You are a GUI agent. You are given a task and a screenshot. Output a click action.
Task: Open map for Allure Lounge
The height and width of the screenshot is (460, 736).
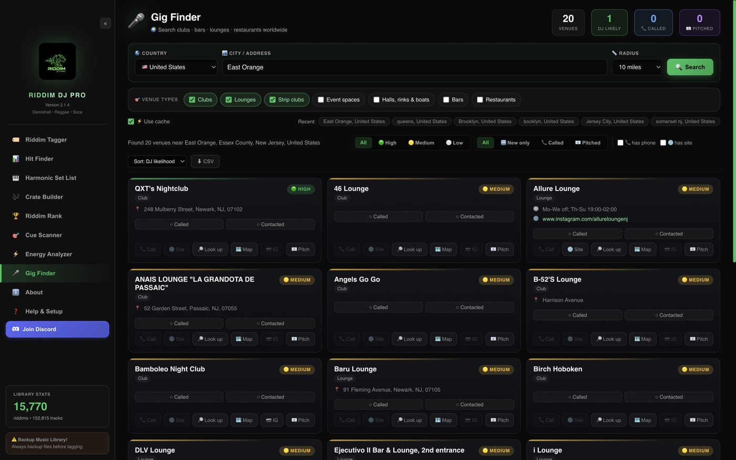[x=642, y=249]
